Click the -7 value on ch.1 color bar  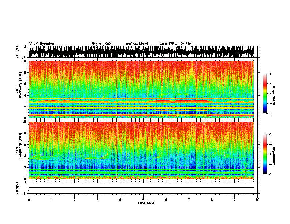click(x=270, y=113)
